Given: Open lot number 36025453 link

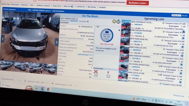Looking at the screenshot, I should (74, 21).
